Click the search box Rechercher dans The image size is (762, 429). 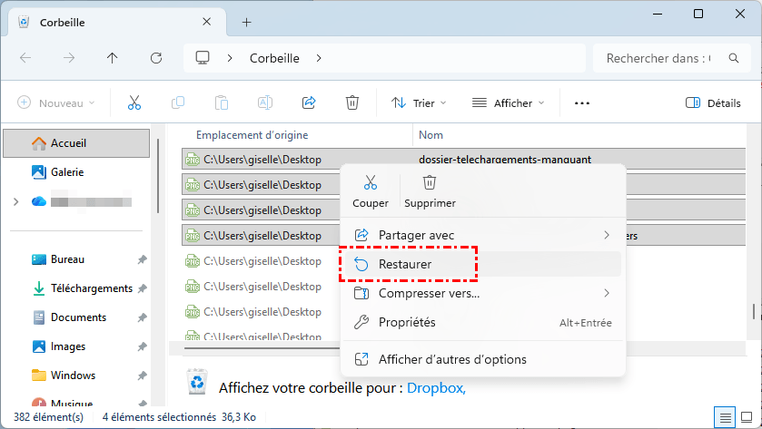670,58
